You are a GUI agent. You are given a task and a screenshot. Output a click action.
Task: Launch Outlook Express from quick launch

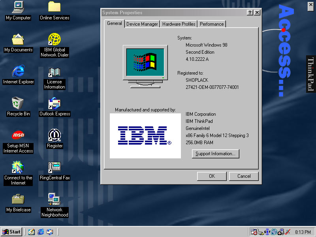[x=50, y=232]
